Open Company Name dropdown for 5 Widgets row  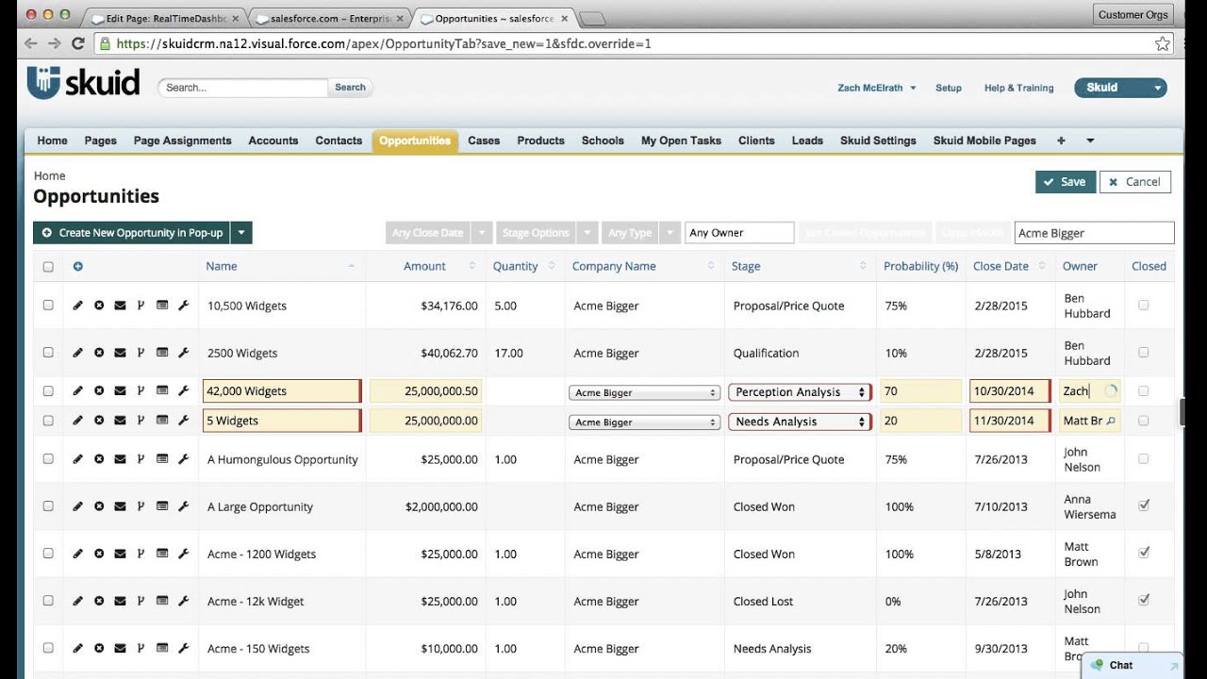pos(645,422)
